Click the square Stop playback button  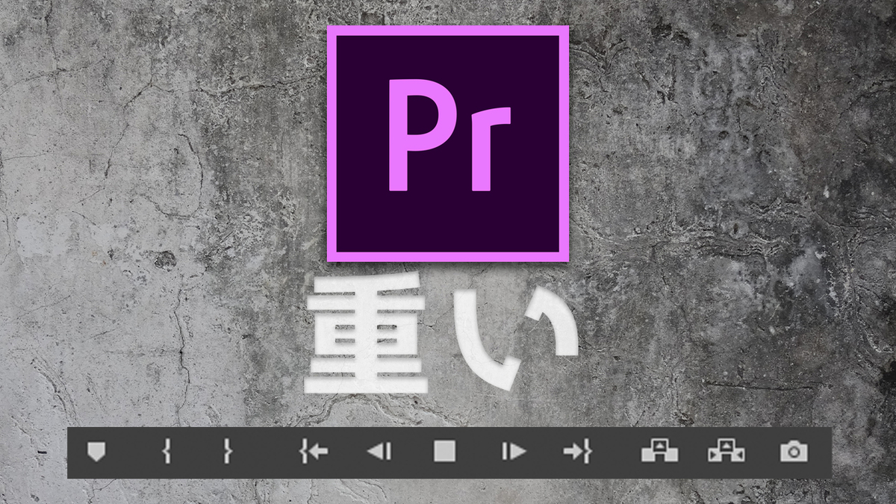pos(444,451)
